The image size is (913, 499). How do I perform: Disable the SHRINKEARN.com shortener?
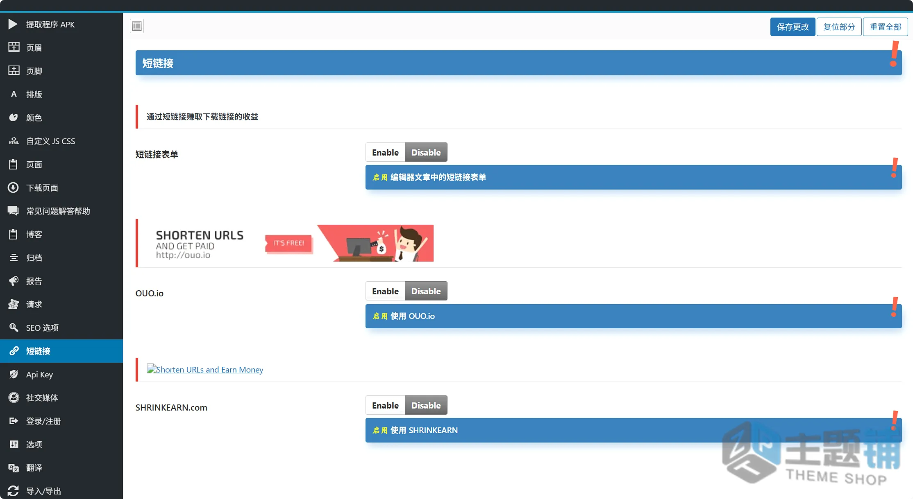point(426,405)
